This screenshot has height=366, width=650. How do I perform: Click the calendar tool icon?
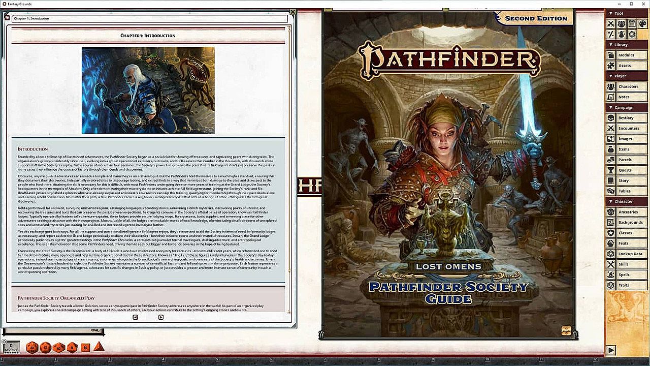(632, 23)
